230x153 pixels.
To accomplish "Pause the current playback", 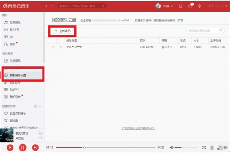I will click(23, 148).
